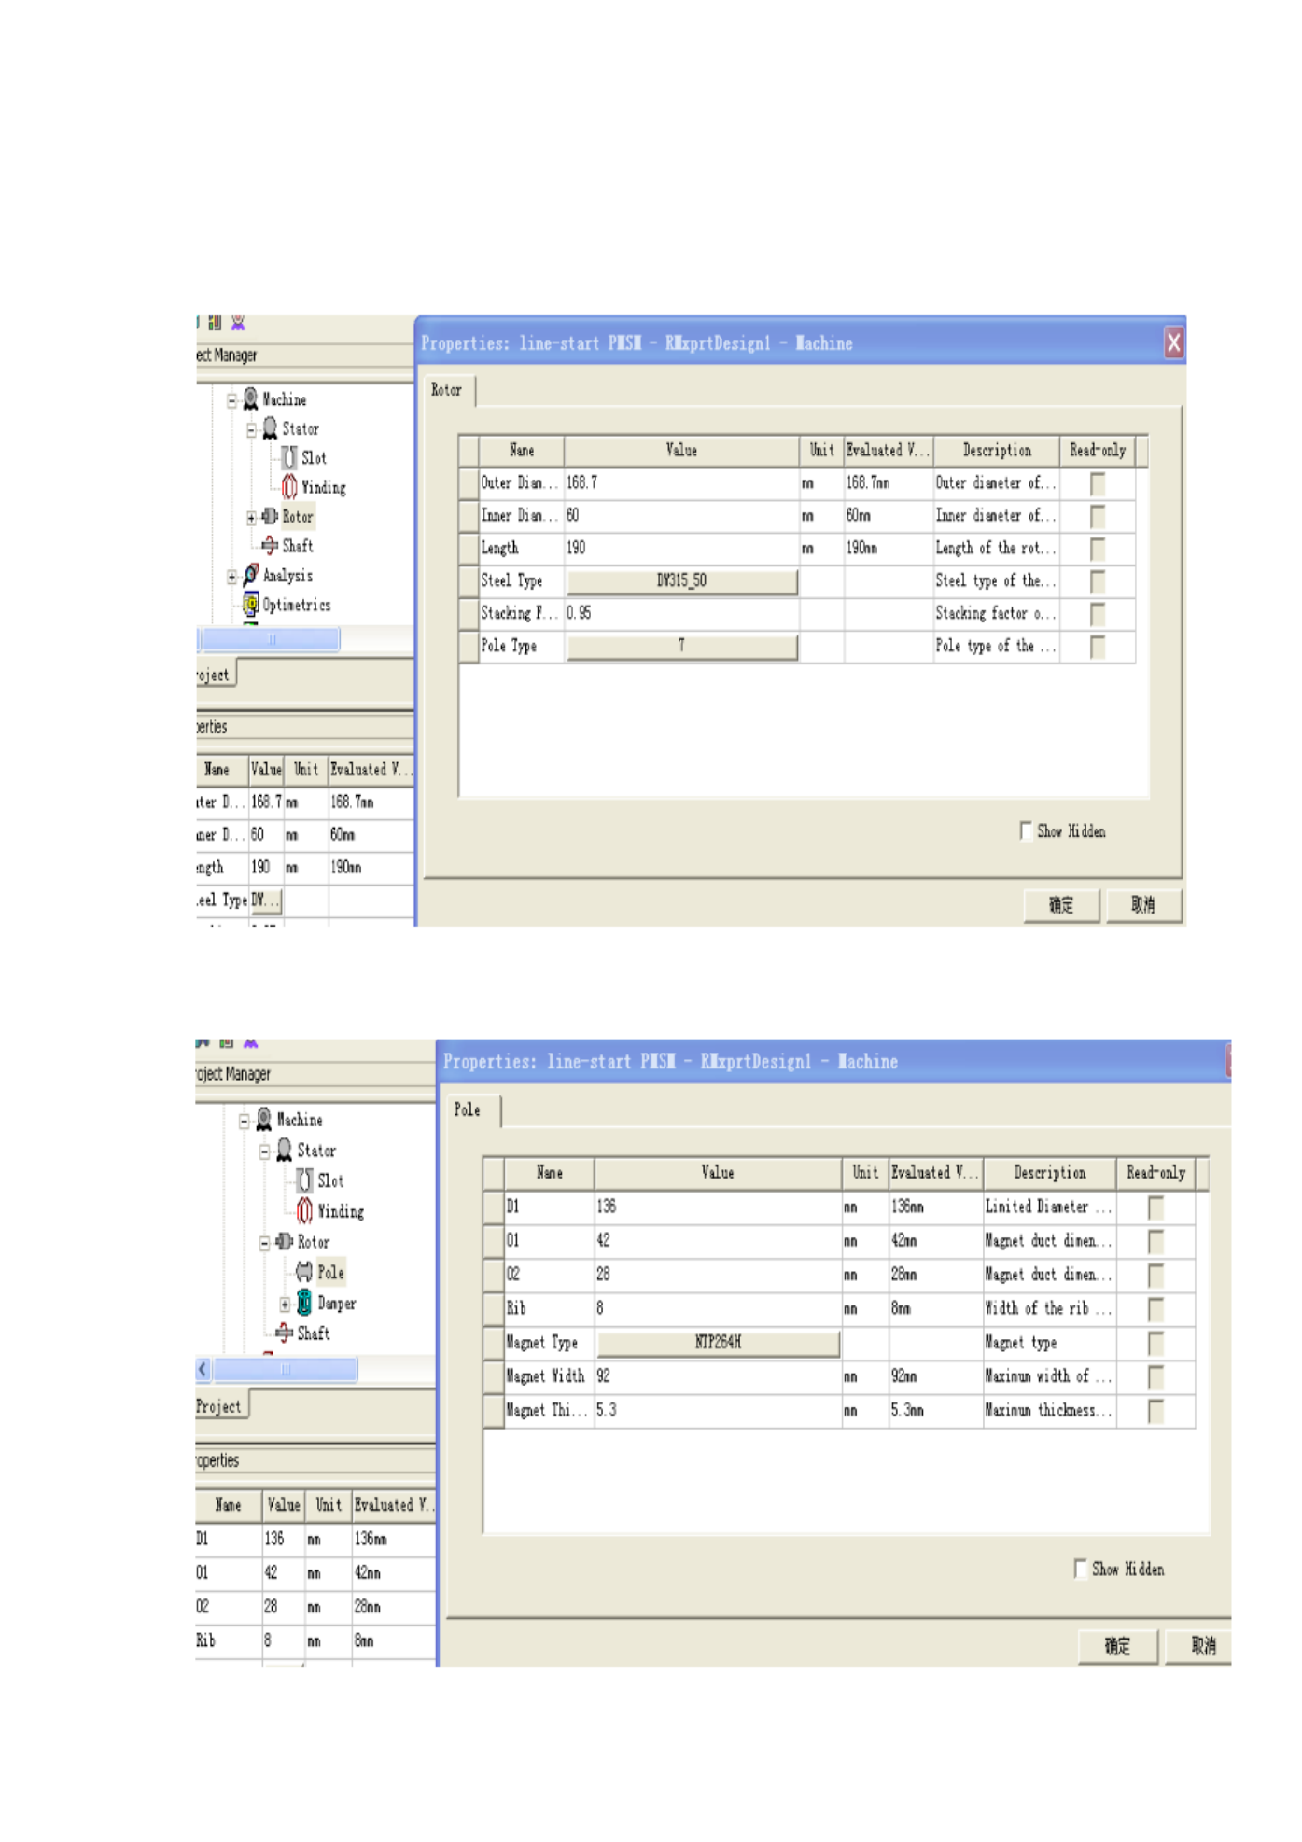Select the Pole tree item label
This screenshot has width=1302, height=1842.
(330, 1272)
